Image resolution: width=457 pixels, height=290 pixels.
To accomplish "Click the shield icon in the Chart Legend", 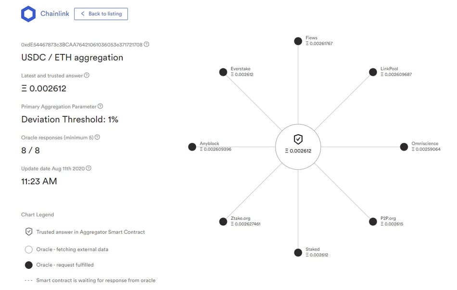I will coord(29,231).
